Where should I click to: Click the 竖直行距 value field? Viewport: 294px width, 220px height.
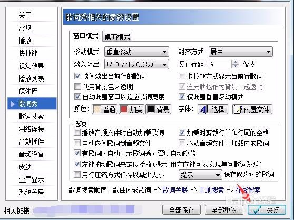(220, 64)
